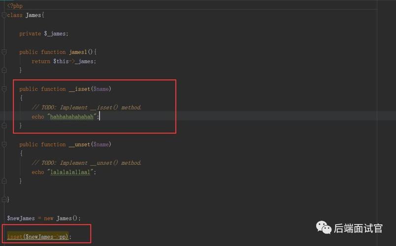Click fold-end marker at __unset closing brace
396x246 pixels.
pyautogui.click(x=4, y=181)
